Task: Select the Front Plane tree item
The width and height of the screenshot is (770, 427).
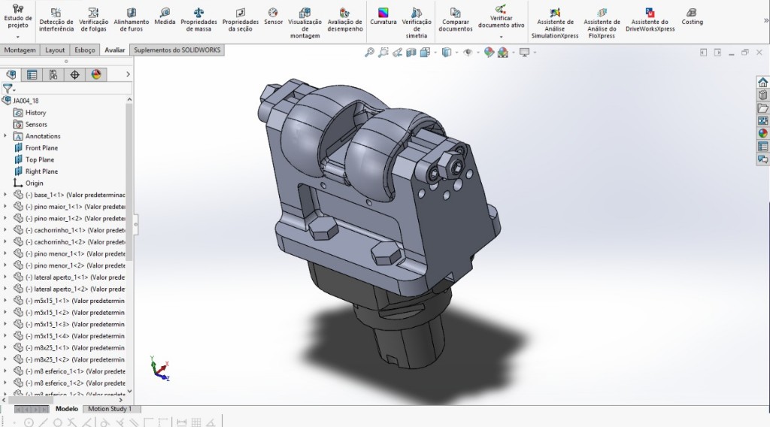Action: (41, 148)
